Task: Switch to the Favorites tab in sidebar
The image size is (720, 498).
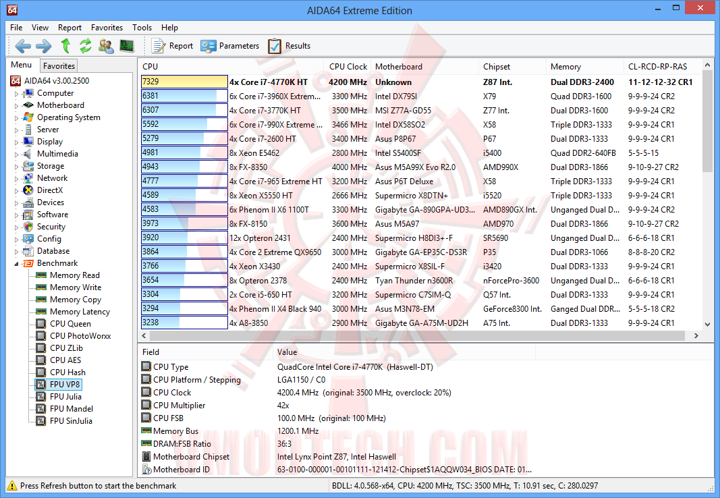Action: (59, 65)
